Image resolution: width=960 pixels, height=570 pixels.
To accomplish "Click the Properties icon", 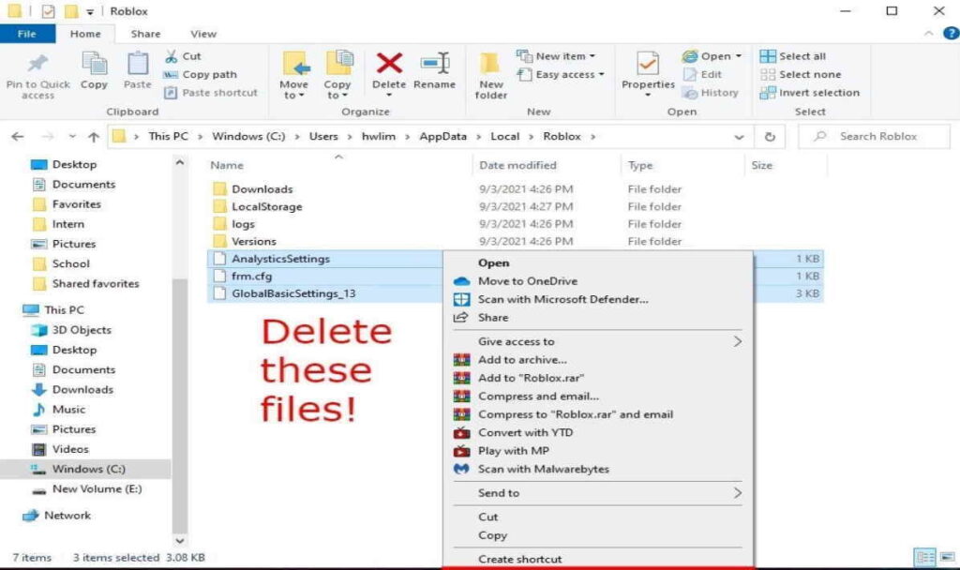I will coord(648,64).
